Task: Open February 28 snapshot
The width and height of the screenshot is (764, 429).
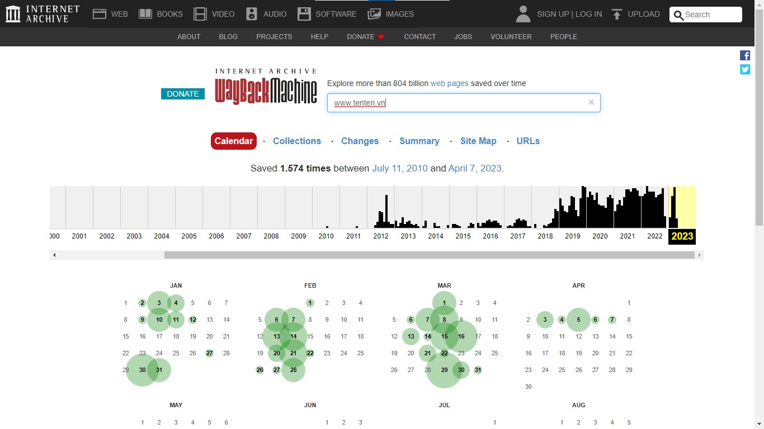Action: click(293, 370)
